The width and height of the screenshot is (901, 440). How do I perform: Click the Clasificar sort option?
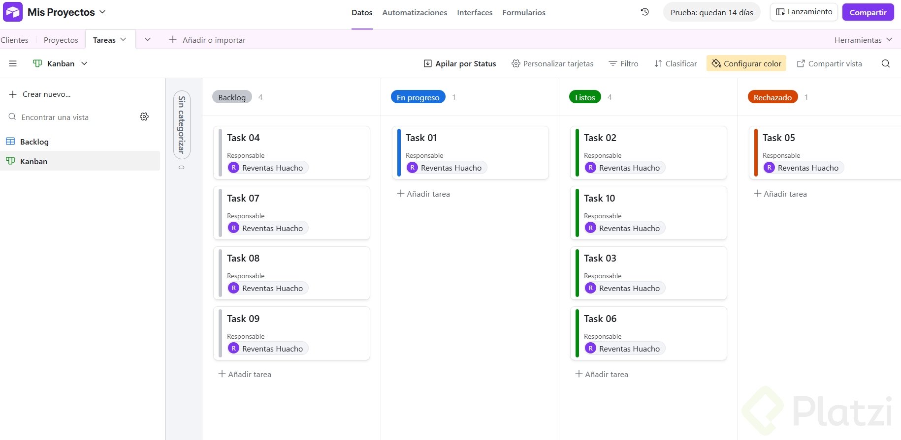pyautogui.click(x=676, y=63)
